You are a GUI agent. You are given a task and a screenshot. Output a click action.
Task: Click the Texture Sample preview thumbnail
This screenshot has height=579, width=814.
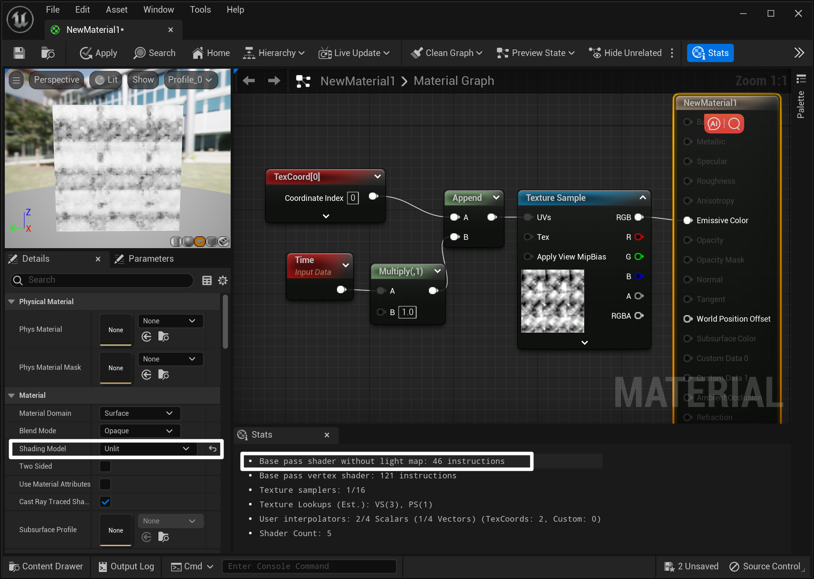[552, 301]
